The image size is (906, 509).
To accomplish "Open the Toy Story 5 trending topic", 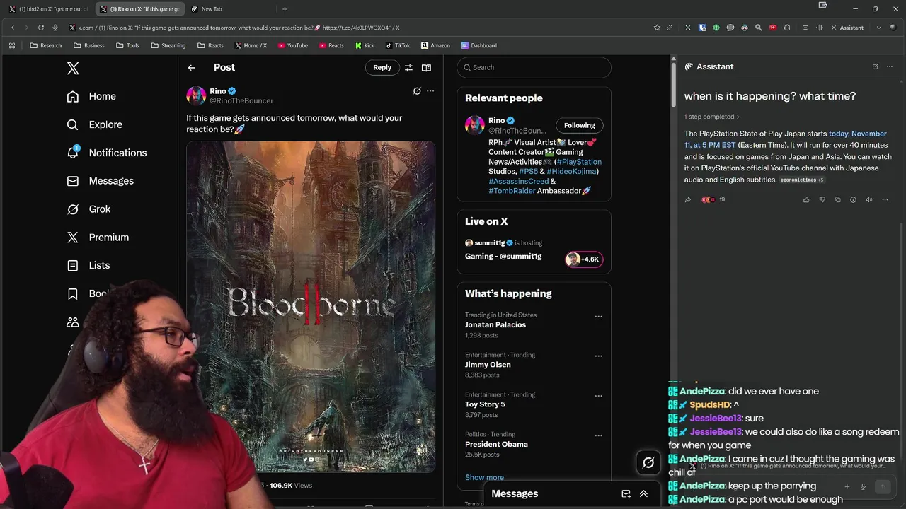I will click(x=485, y=404).
